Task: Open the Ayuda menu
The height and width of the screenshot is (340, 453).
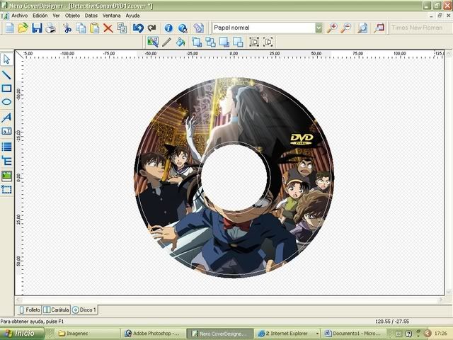Action: click(132, 16)
